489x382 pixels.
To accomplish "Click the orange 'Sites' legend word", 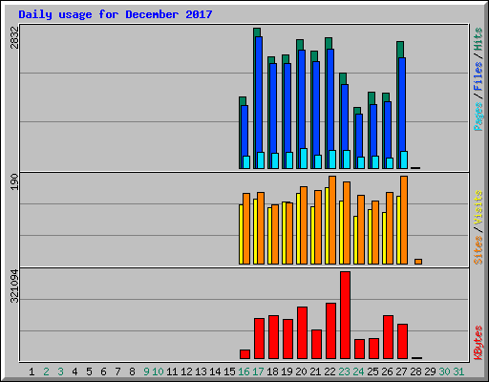I will point(478,250).
